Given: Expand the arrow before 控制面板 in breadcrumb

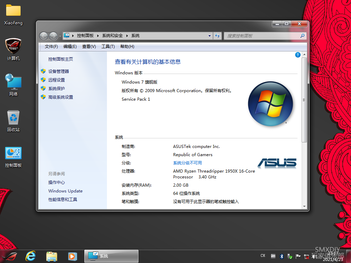Looking at the screenshot, I should click(73, 36).
